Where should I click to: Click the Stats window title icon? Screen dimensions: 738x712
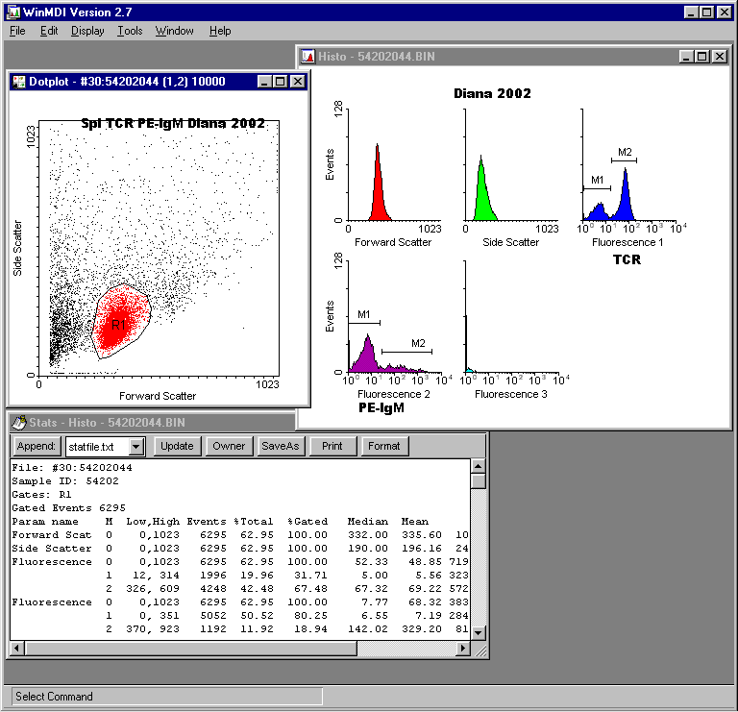pyautogui.click(x=18, y=422)
